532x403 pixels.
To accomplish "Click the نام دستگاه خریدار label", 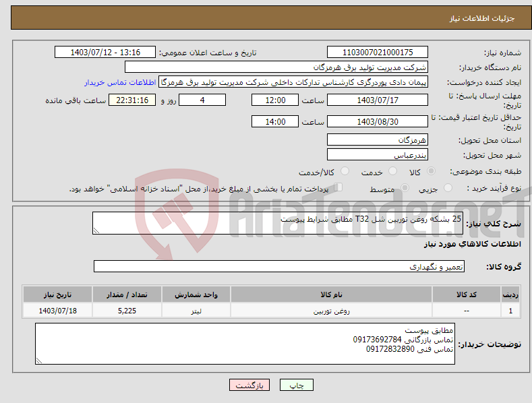I will pyautogui.click(x=490, y=67).
